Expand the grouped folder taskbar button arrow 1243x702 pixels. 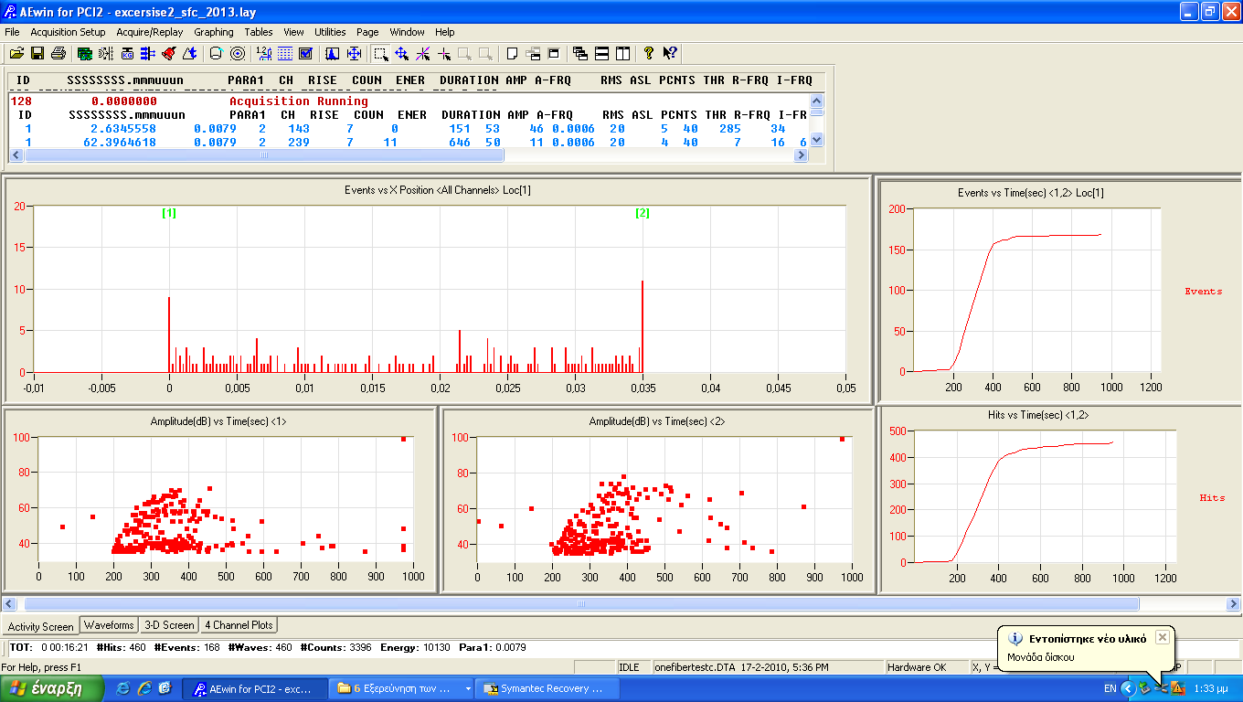point(468,688)
